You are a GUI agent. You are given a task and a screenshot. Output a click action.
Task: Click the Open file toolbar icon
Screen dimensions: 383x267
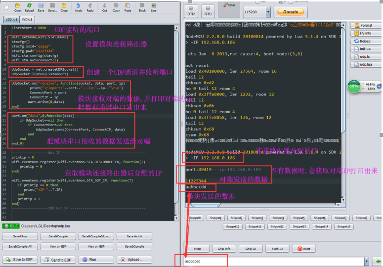[x=18, y=7]
